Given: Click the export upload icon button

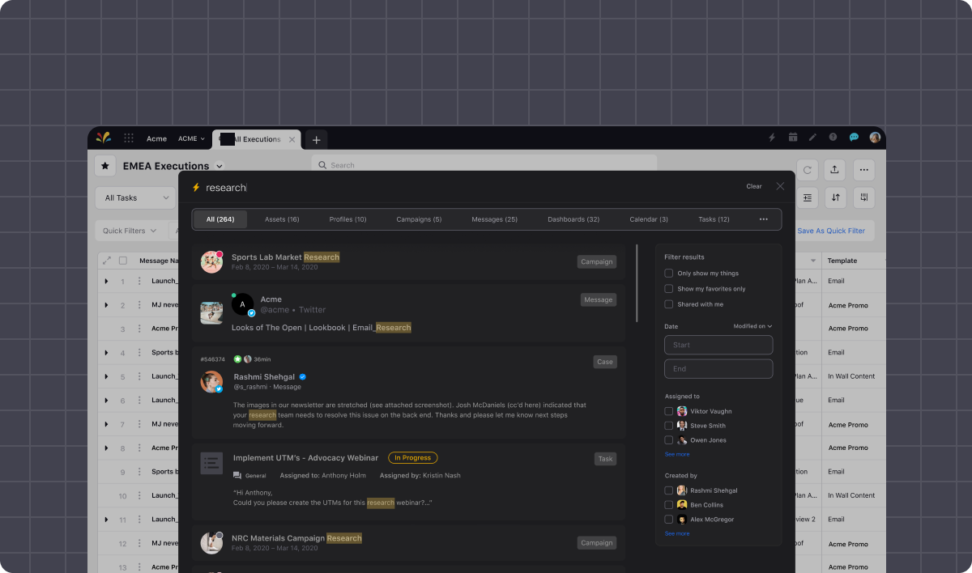Looking at the screenshot, I should [x=835, y=170].
